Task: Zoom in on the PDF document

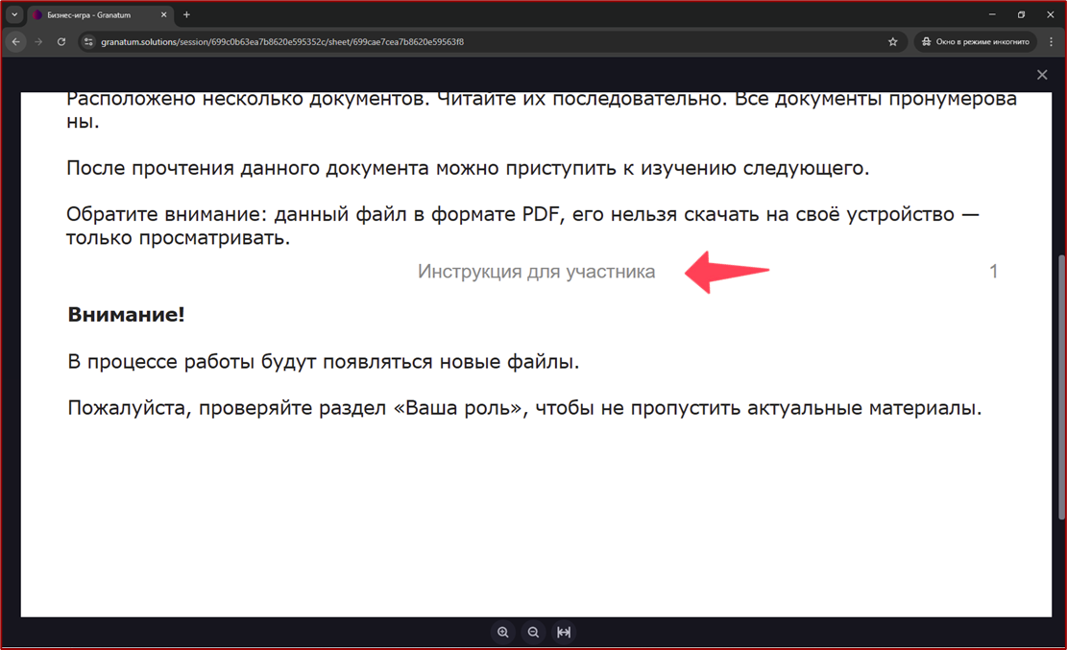Action: click(x=502, y=632)
